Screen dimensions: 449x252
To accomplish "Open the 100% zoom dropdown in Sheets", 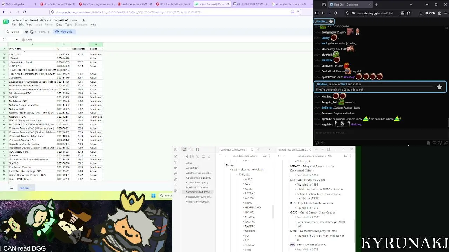I will click(44, 32).
